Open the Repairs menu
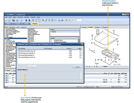 pyautogui.click(x=27, y=17)
